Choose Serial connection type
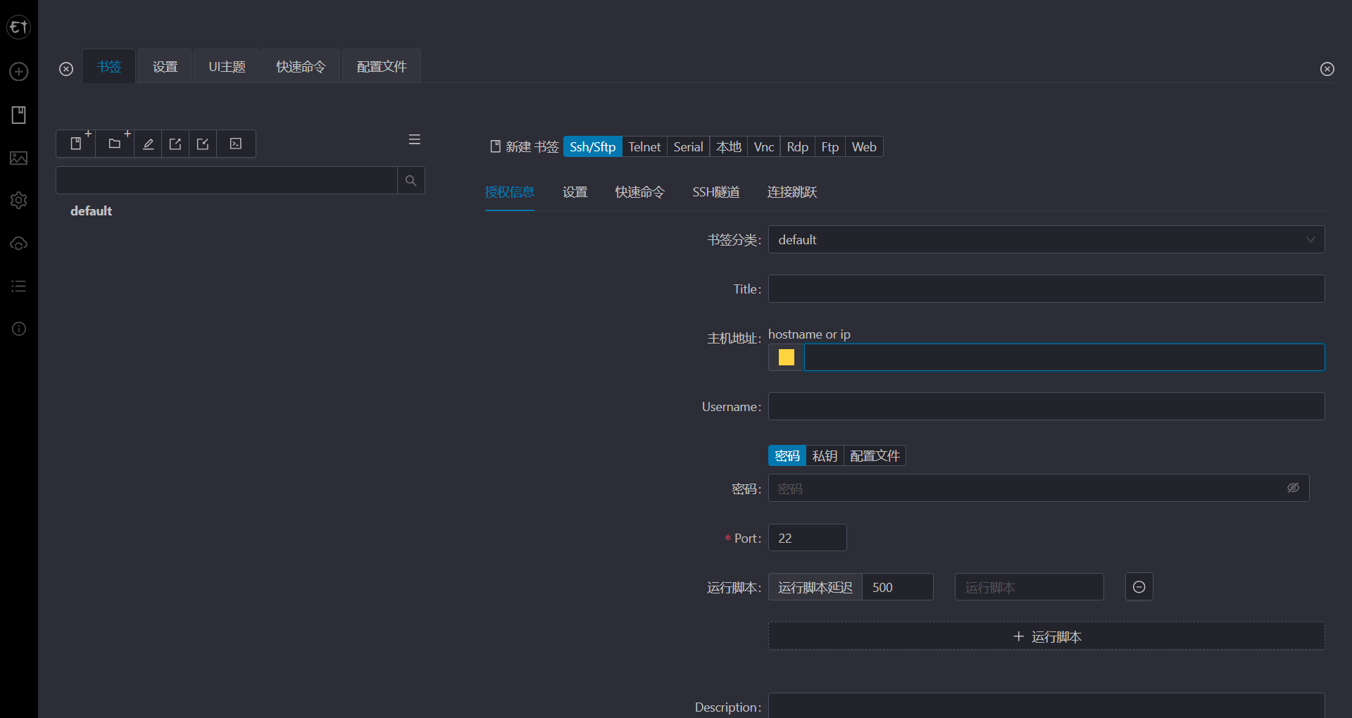The image size is (1352, 718). 688,147
